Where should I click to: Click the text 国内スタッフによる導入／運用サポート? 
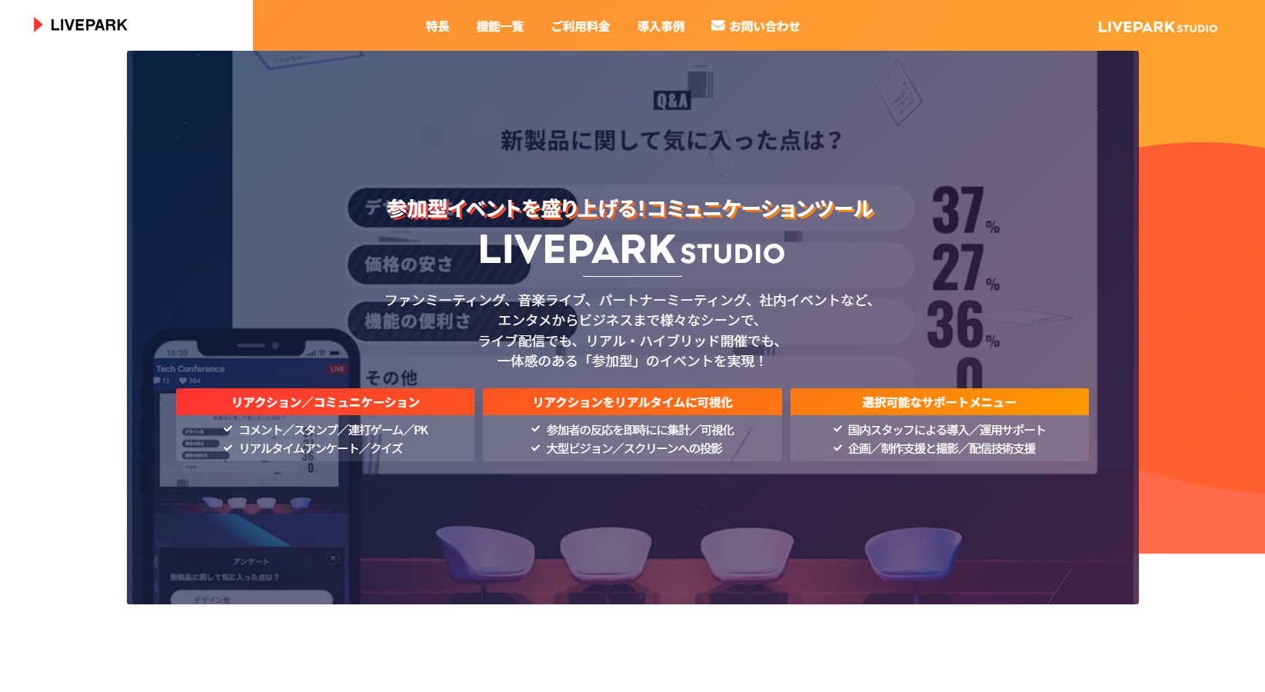pyautogui.click(x=947, y=430)
